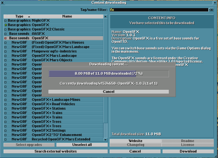Image resolution: width=218 pixels, height=158 pixels.
Task: Click the Changelog button
Action: (136, 145)
